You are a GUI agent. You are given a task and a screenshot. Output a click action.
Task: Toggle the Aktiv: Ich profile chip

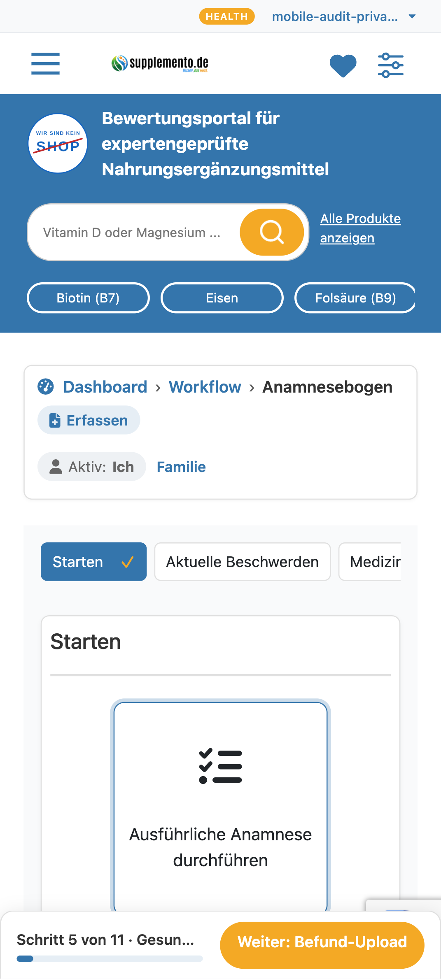coord(92,467)
